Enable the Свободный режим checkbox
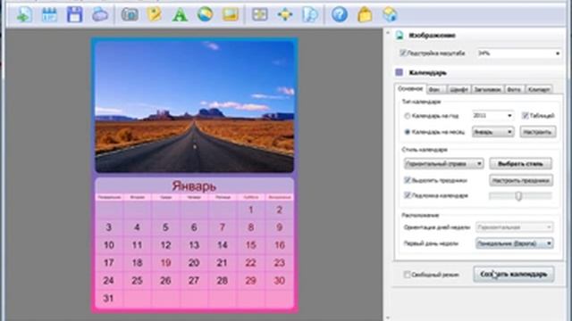 408,275
